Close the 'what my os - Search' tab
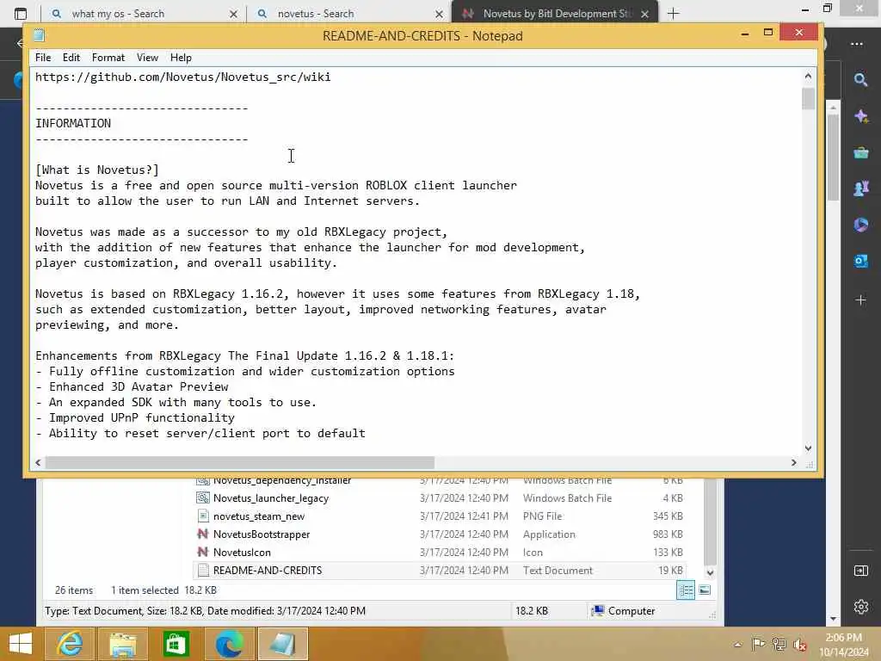881x661 pixels. tap(234, 14)
